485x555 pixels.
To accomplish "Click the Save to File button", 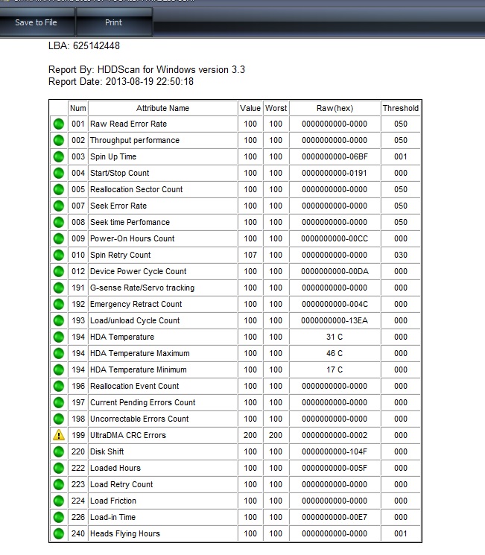I will 37,22.
